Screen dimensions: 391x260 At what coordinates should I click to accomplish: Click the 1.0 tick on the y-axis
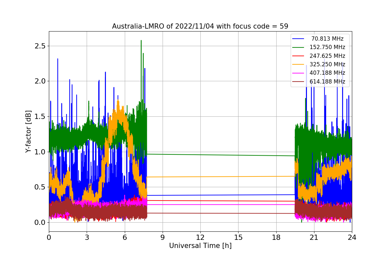tap(40, 152)
